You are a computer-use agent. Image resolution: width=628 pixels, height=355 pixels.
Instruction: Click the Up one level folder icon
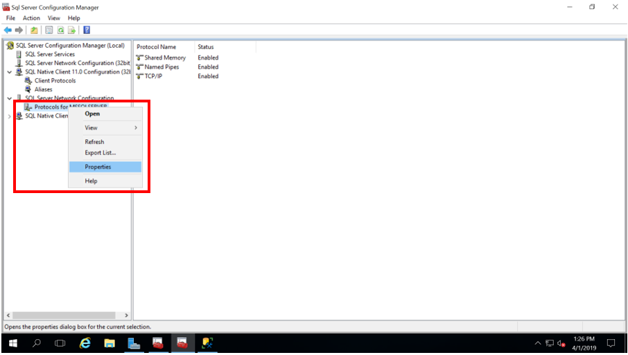pyautogui.click(x=34, y=30)
